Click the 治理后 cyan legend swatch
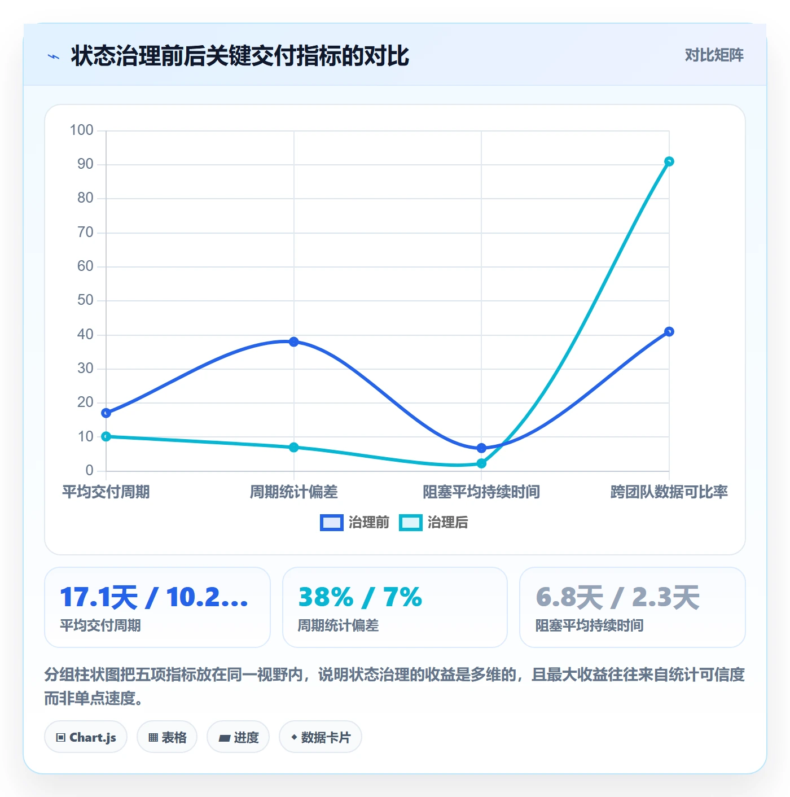Viewport: 790px width, 797px height. click(410, 523)
